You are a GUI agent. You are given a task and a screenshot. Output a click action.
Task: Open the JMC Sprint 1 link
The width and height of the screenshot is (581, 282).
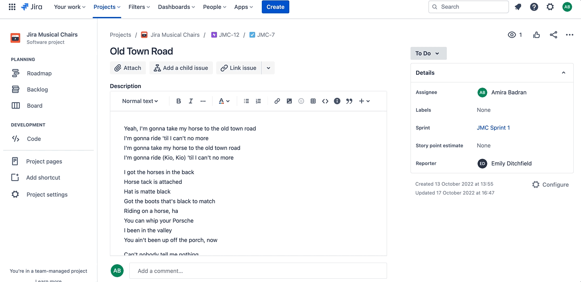(493, 128)
